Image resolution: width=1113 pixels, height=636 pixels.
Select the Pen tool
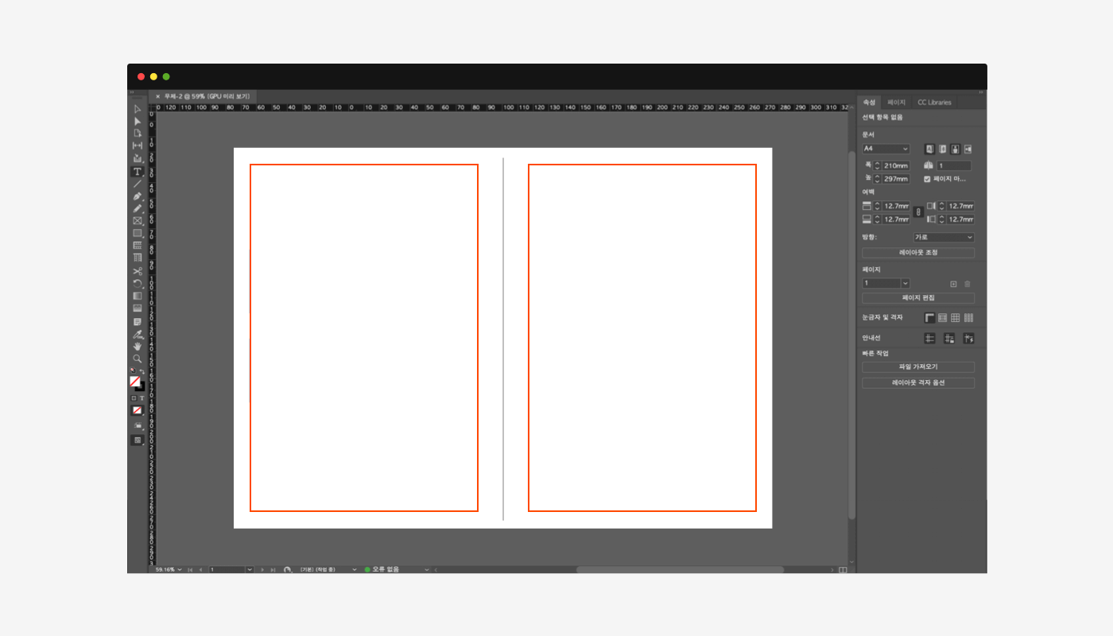[x=138, y=196]
